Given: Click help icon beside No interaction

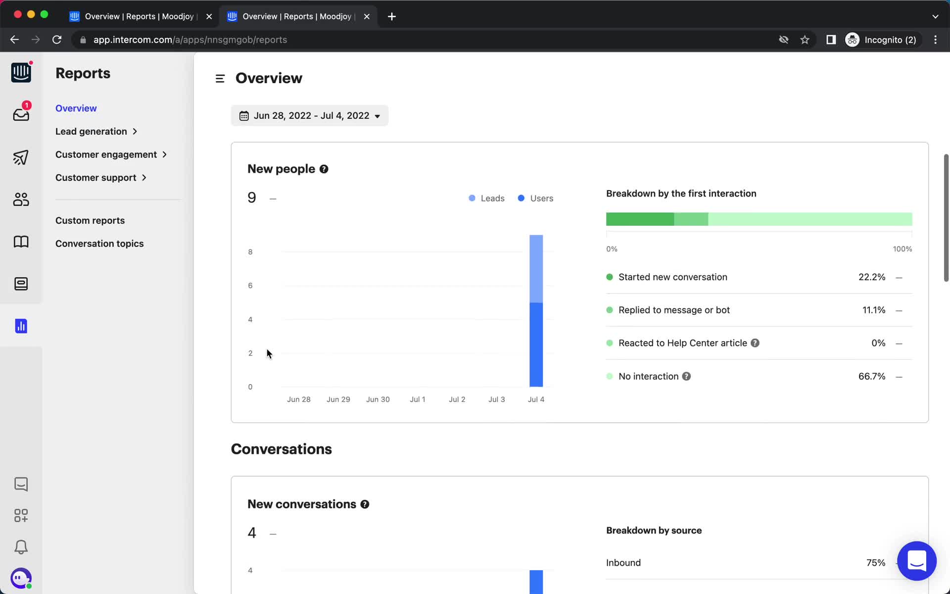Looking at the screenshot, I should click(x=686, y=376).
